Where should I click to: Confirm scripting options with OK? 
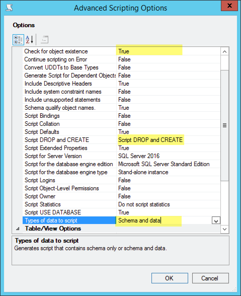tap(169, 278)
